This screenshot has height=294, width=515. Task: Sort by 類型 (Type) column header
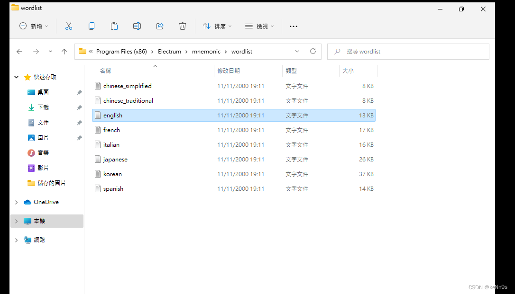(291, 71)
